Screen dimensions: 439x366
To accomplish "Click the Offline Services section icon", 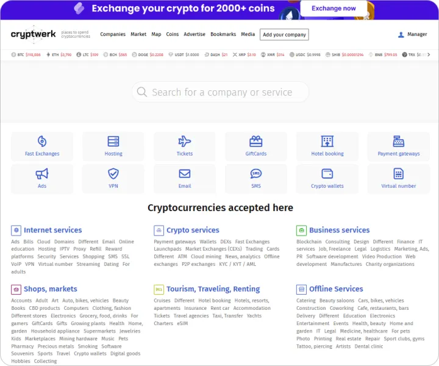I will point(302,289).
